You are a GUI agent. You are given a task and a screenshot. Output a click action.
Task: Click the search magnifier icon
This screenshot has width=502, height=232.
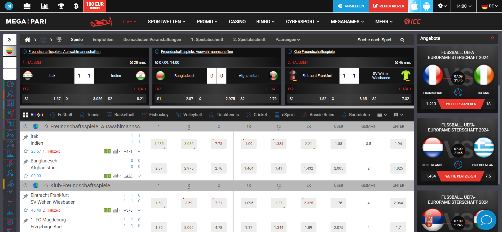coord(402,40)
